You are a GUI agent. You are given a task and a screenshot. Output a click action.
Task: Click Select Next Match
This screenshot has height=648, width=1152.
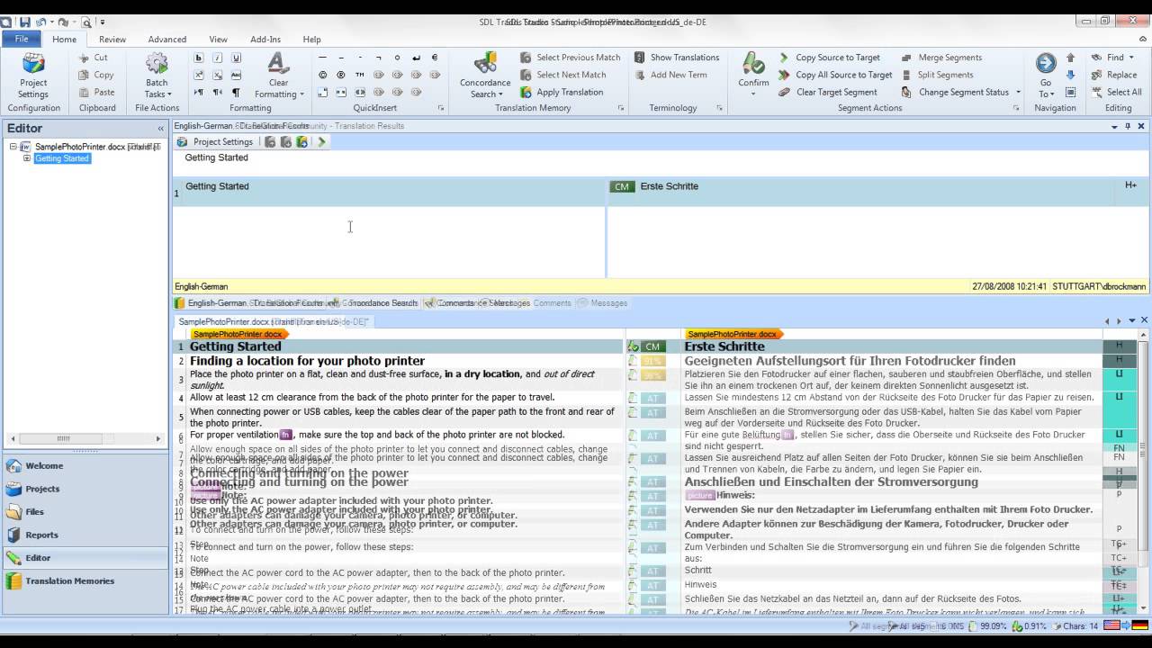coord(562,75)
